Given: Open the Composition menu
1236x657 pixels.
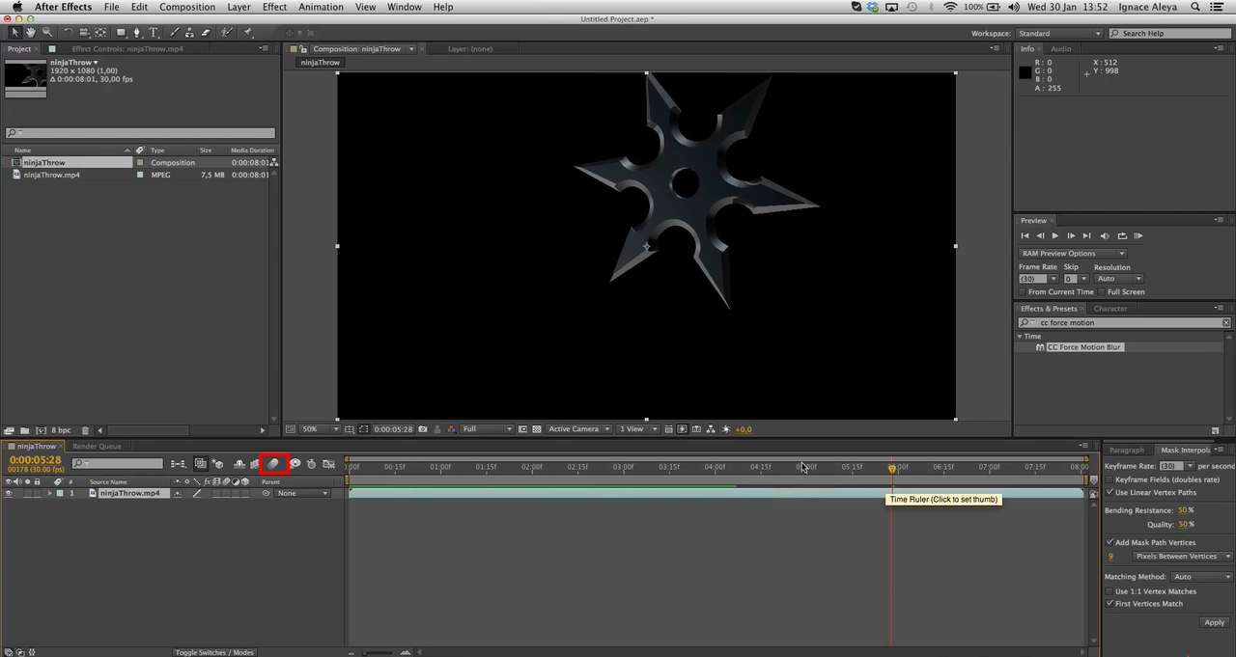Looking at the screenshot, I should point(187,7).
